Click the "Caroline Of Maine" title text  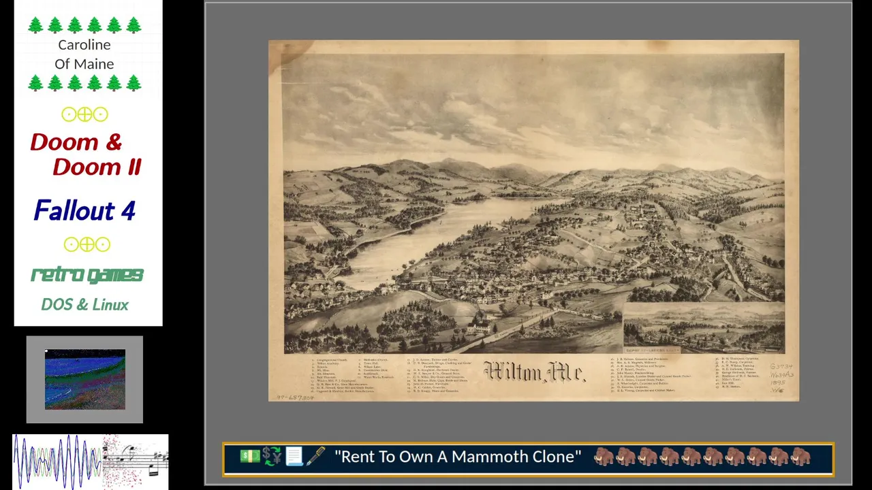coord(84,54)
